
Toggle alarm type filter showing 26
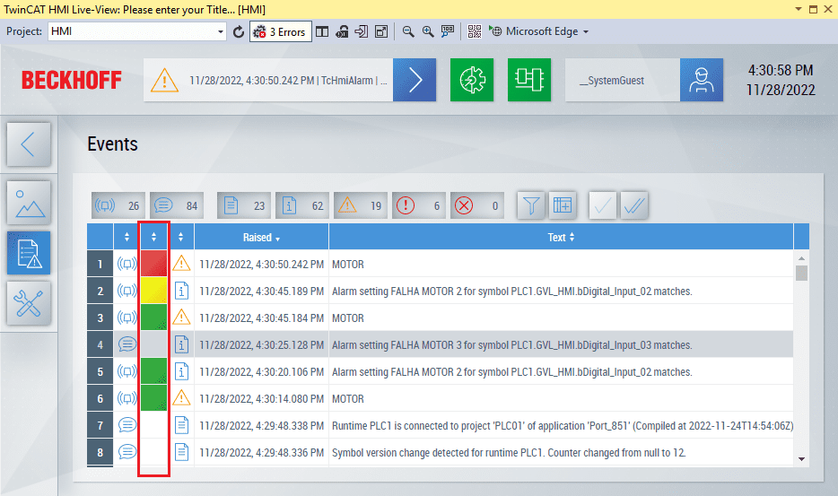[x=118, y=205]
